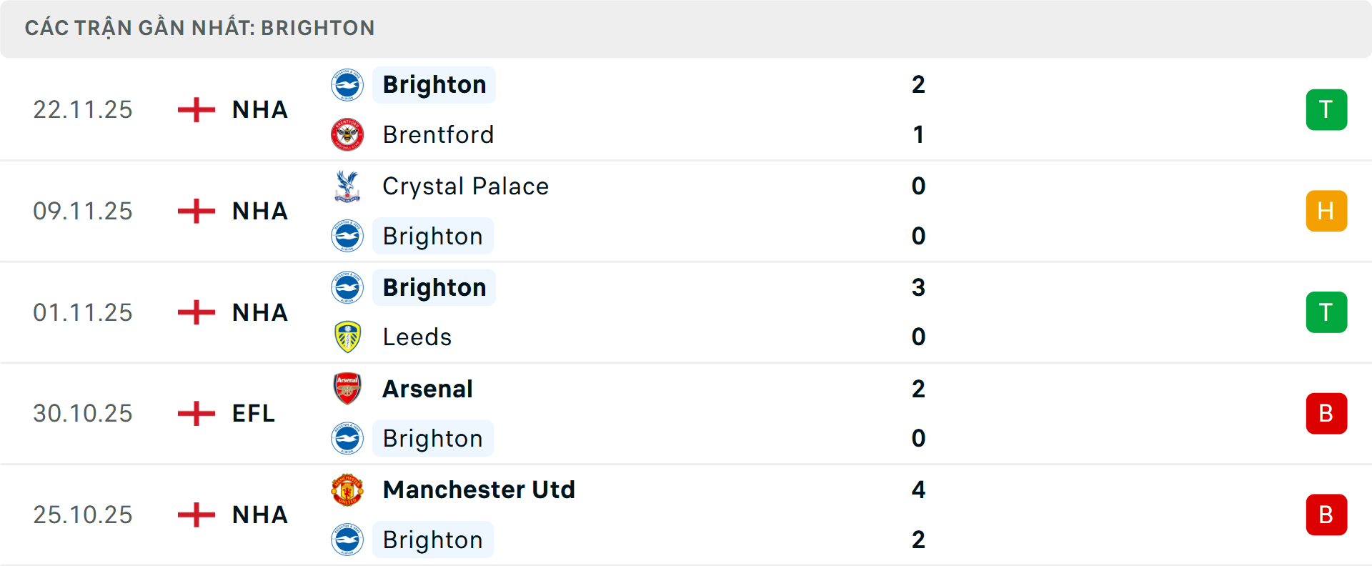Open the Crystal Palace team link
Screen dimensions: 1372x566
465,186
